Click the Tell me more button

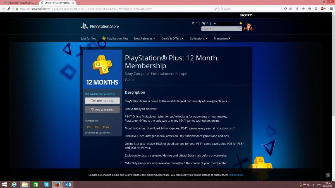click(102, 101)
